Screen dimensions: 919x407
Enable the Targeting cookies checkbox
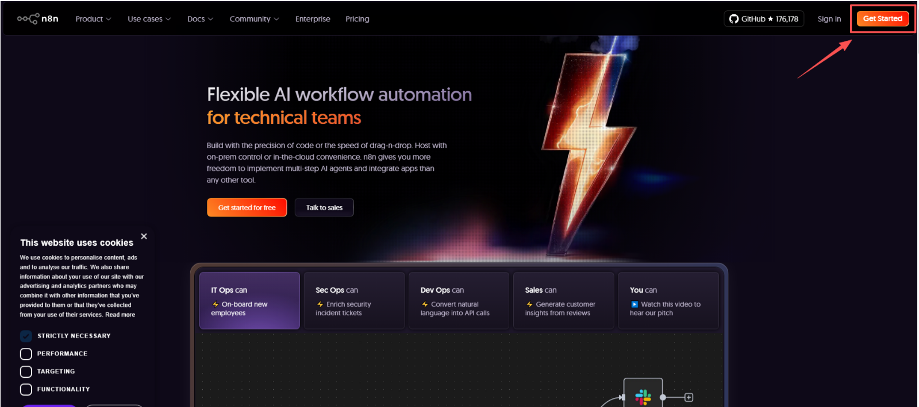[26, 371]
